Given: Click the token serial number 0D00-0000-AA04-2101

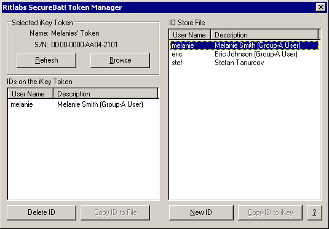Looking at the screenshot, I should pyautogui.click(x=84, y=45).
